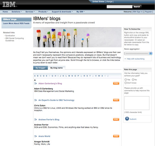The image size is (155, 146).
Task: Jump to letter X in index
Action: (x=102, y=76)
